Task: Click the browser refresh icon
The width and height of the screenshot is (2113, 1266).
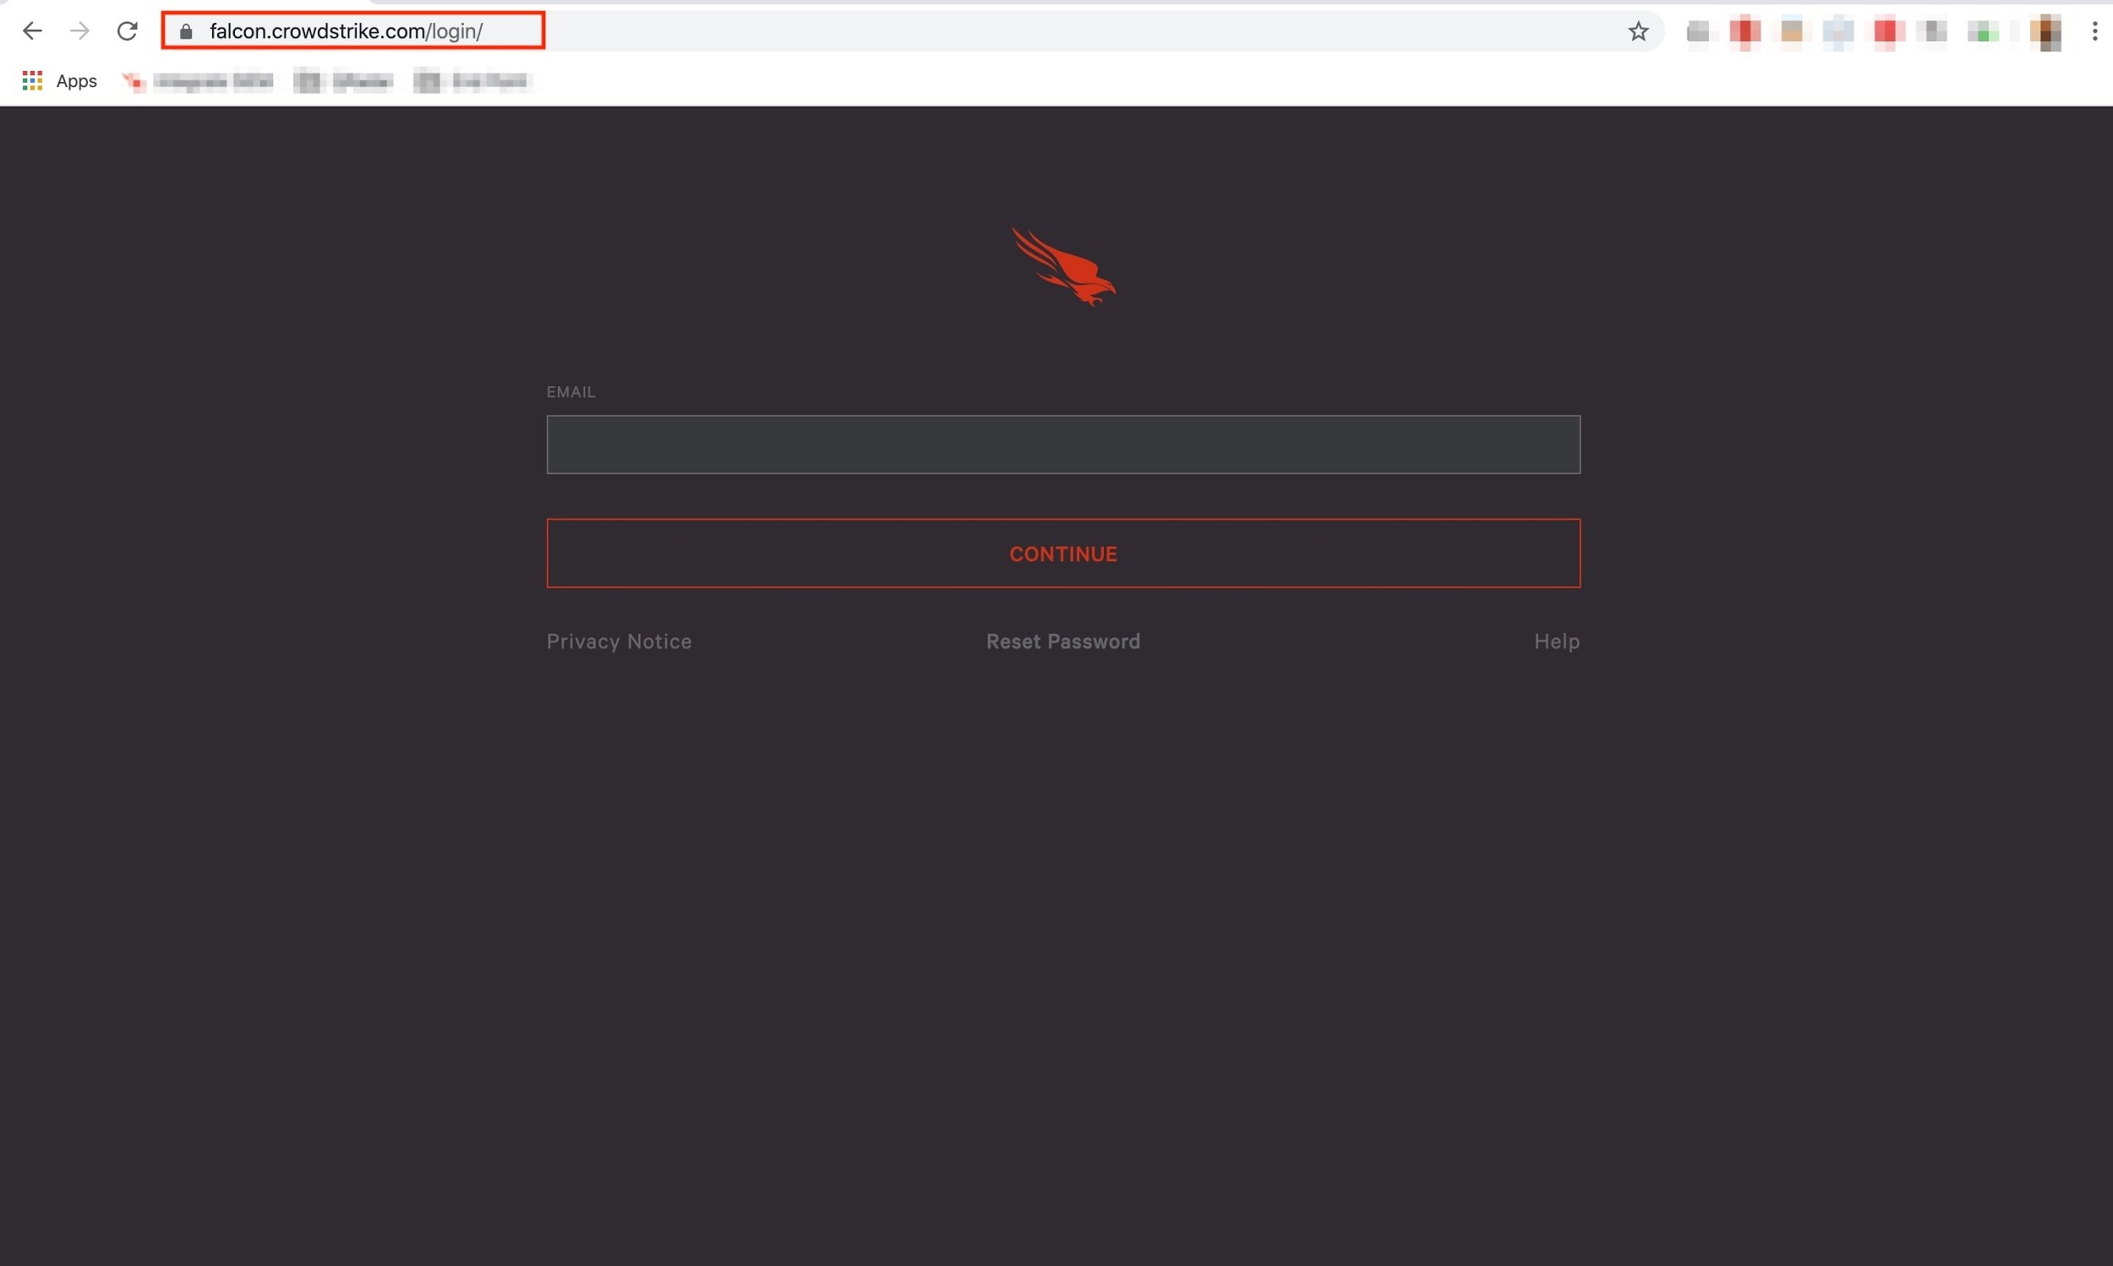Action: pos(127,29)
